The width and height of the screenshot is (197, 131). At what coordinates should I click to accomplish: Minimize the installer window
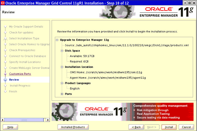185,3
